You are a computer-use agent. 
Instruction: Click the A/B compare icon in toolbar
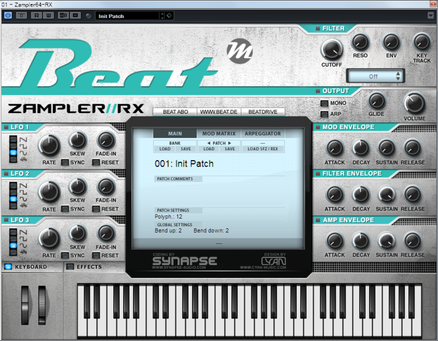[x=64, y=15]
